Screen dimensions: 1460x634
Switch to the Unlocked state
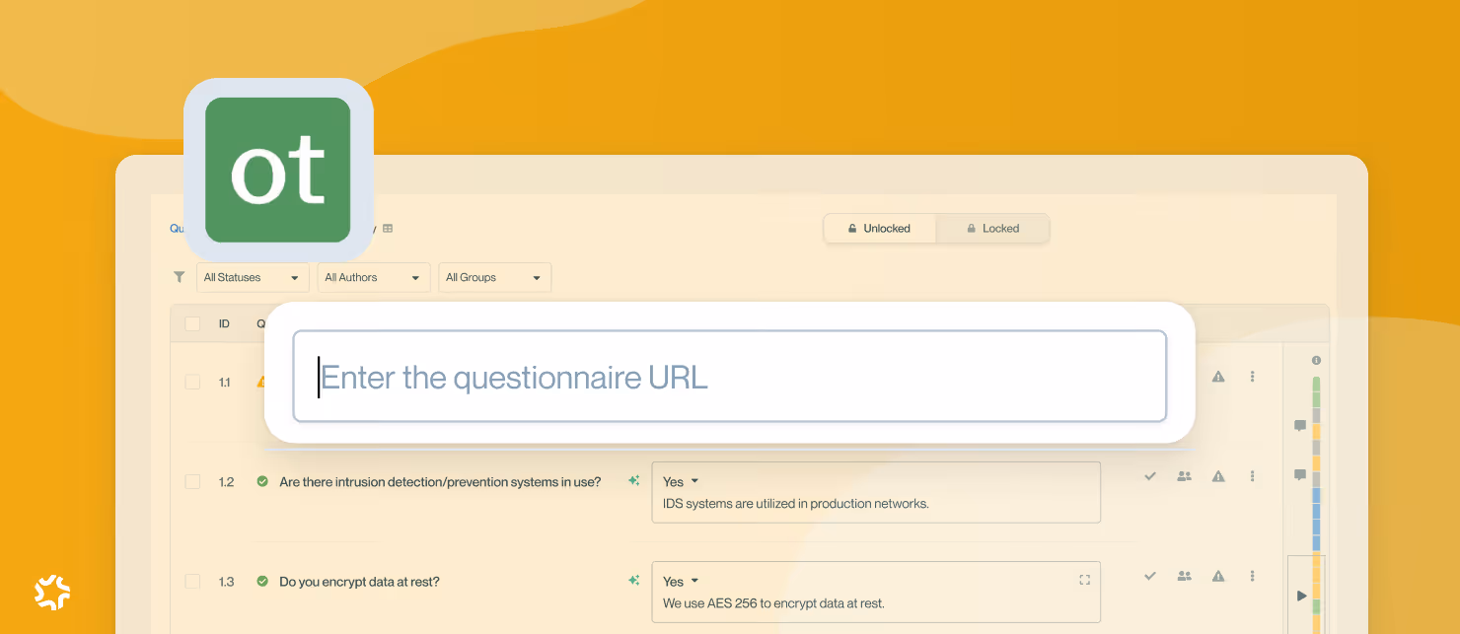click(880, 228)
